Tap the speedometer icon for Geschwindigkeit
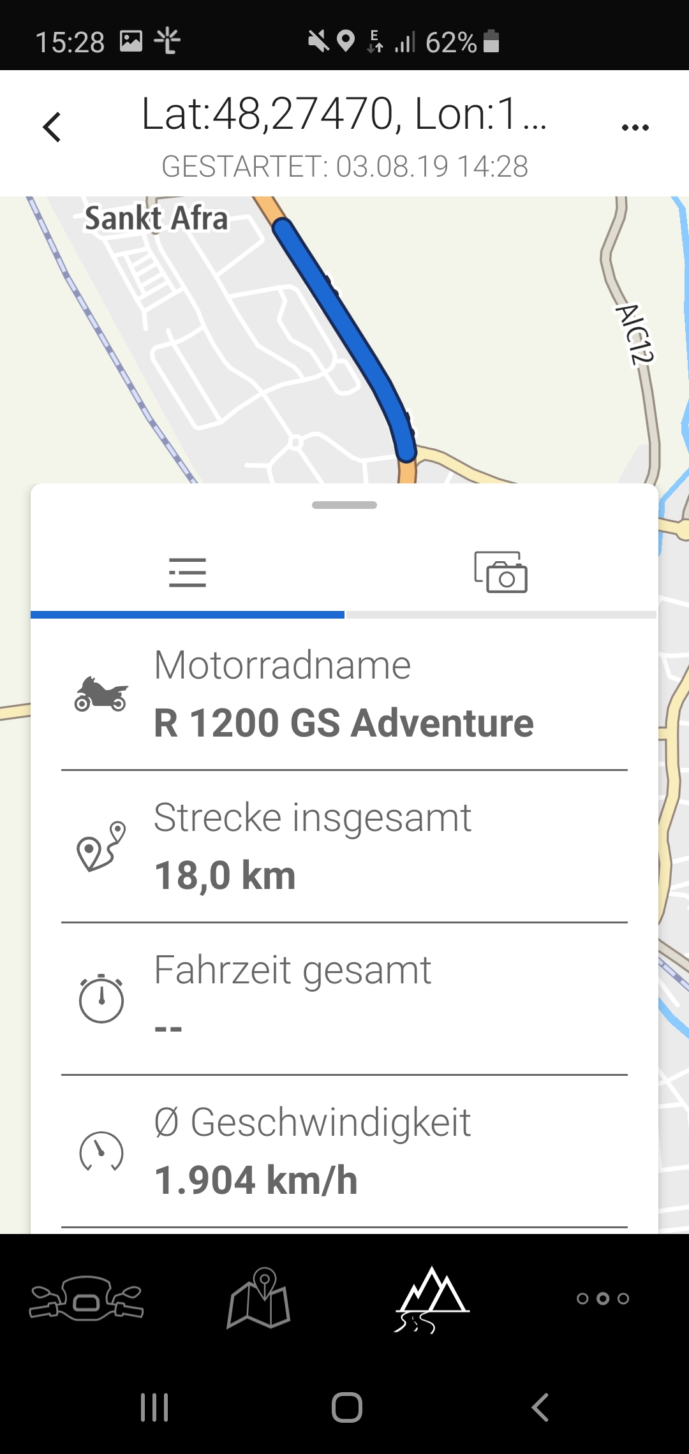689x1454 pixels. (x=101, y=1151)
